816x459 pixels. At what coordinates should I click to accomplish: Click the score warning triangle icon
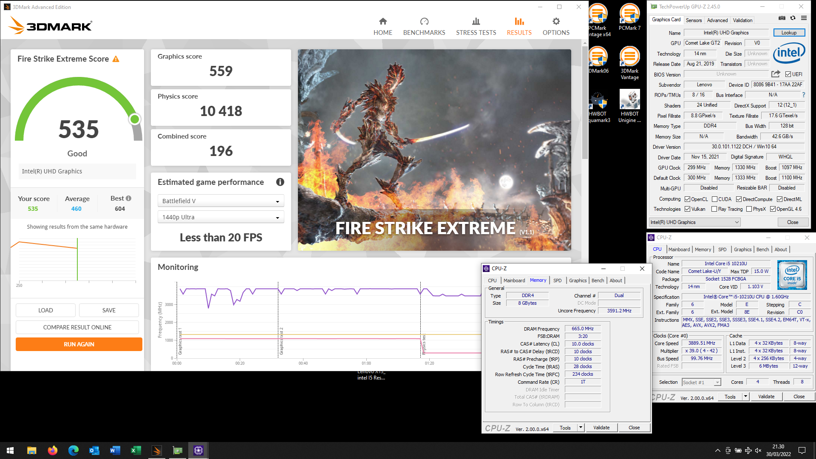pyautogui.click(x=116, y=59)
